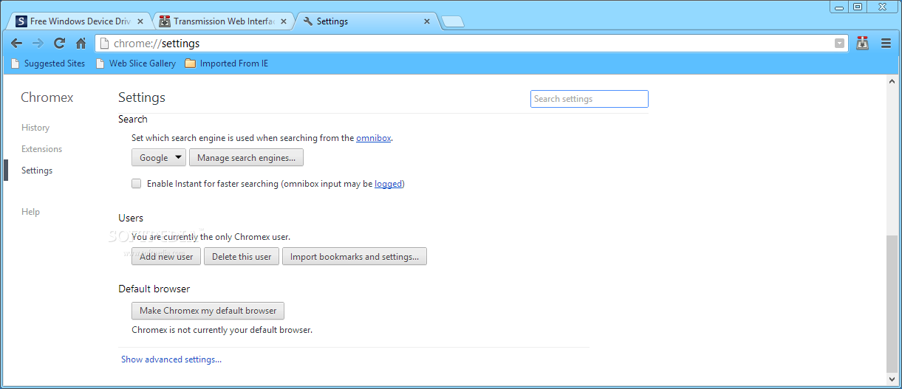Open a new tab
Screen dimensions: 902x389
pyautogui.click(x=453, y=21)
